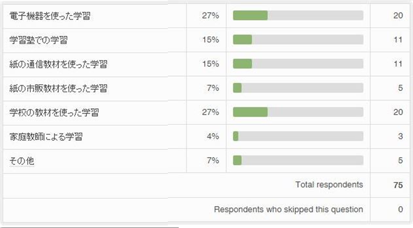
Task: Click the 紙の通信教材を使った学習 answer label
Action: 58,64
